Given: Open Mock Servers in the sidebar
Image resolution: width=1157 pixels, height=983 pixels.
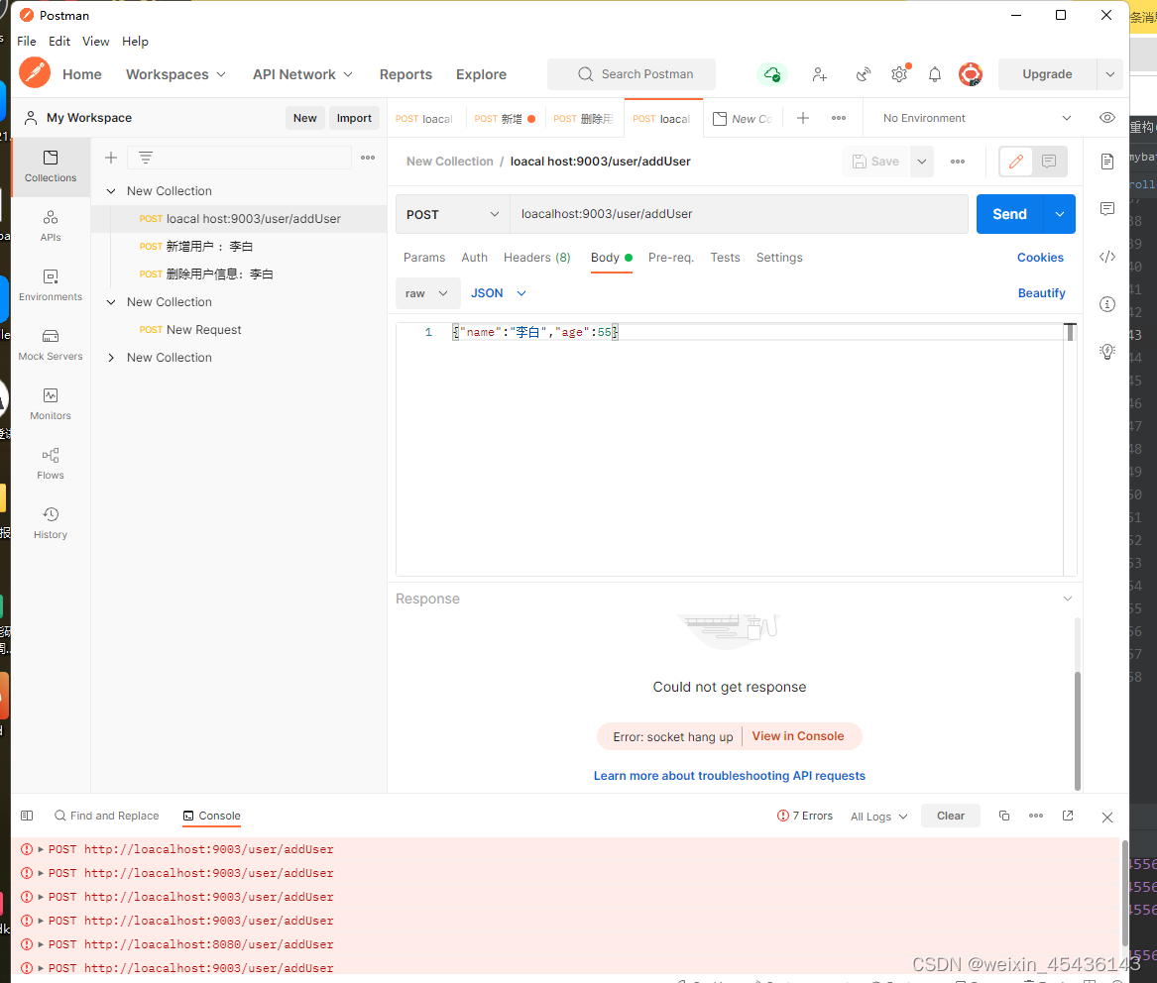Looking at the screenshot, I should 51,345.
